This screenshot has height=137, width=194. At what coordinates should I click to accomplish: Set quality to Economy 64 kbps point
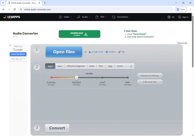coord(52,78)
